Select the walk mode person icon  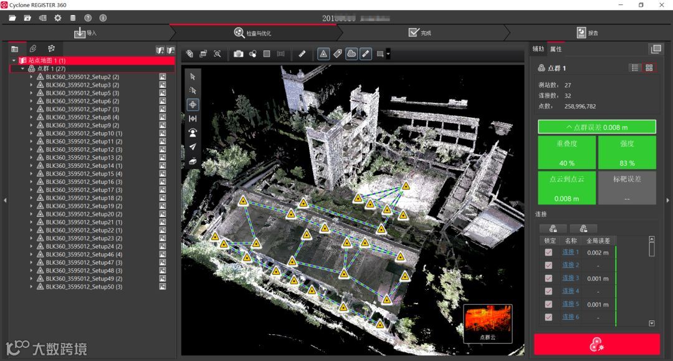193,133
